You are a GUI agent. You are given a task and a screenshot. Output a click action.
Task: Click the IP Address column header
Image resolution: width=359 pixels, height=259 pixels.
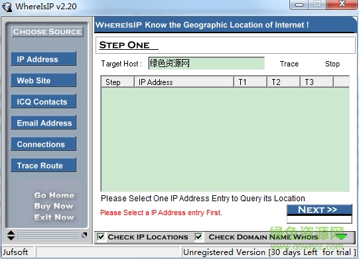pyautogui.click(x=184, y=82)
